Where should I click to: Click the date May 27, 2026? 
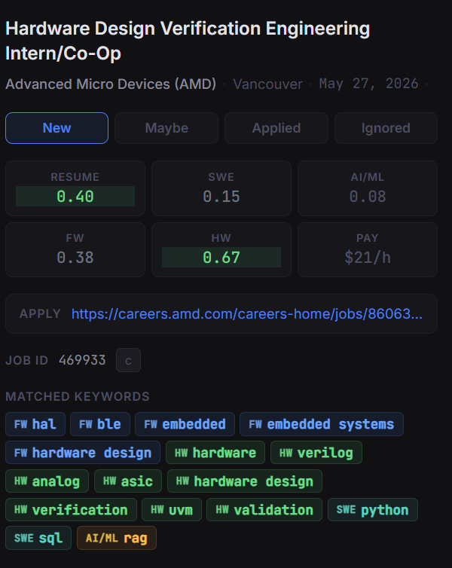[368, 84]
